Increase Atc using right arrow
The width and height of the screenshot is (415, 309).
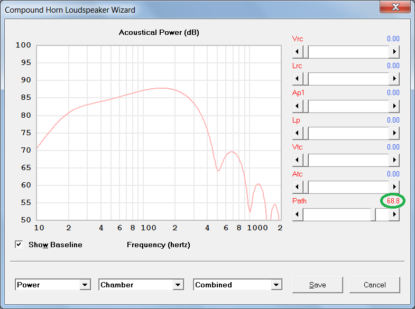[394, 187]
